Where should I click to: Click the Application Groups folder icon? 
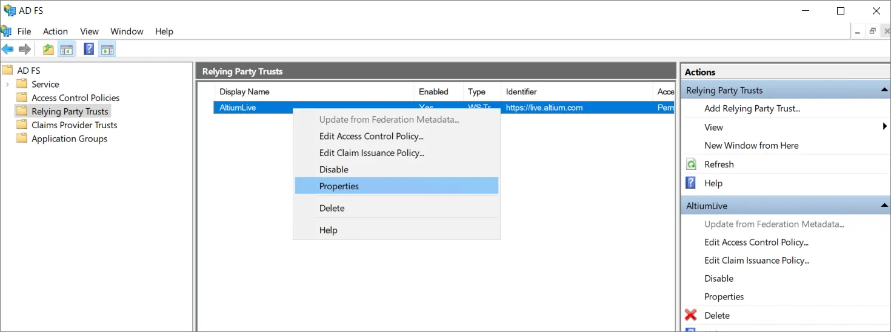[x=22, y=138]
